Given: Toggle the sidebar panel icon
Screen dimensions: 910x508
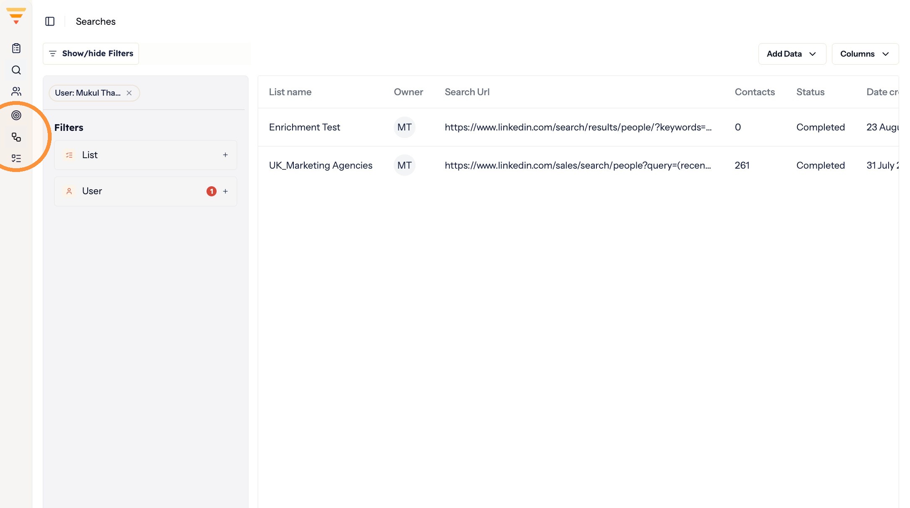Looking at the screenshot, I should 50,21.
